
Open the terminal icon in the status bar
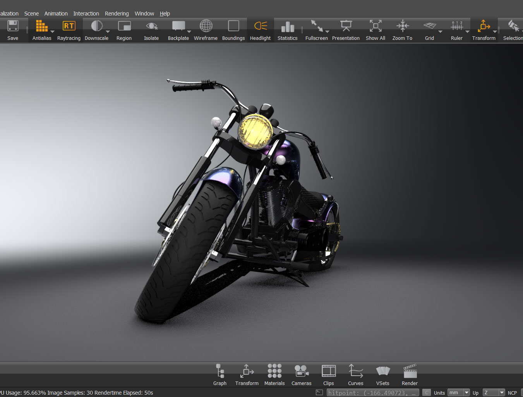click(x=319, y=393)
